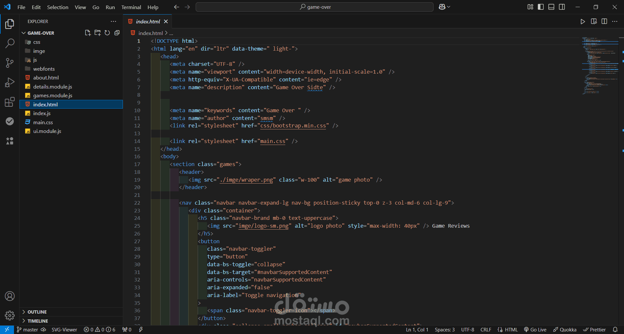
Task: Open the Testing checkmark view in activity bar
Action: [x=10, y=121]
